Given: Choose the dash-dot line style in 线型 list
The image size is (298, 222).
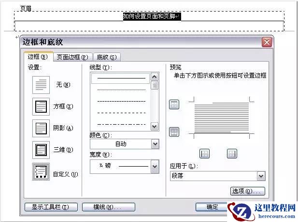Looking at the screenshot, I should pos(121,124).
